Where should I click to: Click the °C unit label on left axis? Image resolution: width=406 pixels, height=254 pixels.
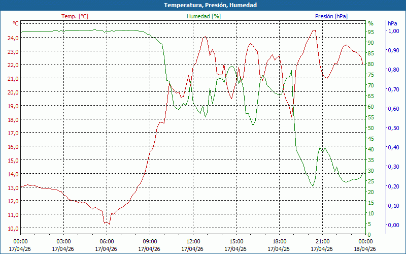pyautogui.click(x=16, y=23)
